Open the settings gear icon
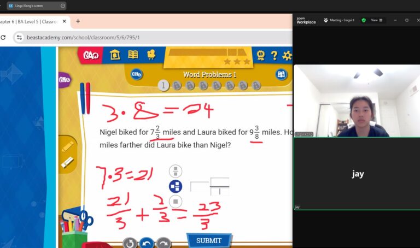Image resolution: width=420 pixels, height=248 pixels. tap(287, 55)
